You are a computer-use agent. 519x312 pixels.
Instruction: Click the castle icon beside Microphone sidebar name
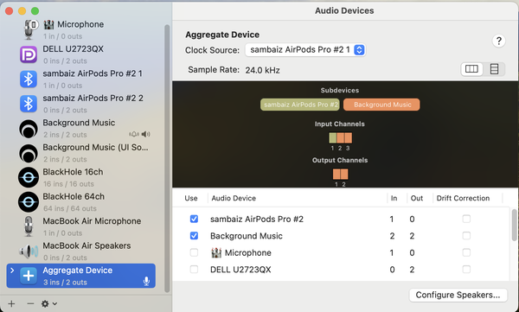(48, 24)
